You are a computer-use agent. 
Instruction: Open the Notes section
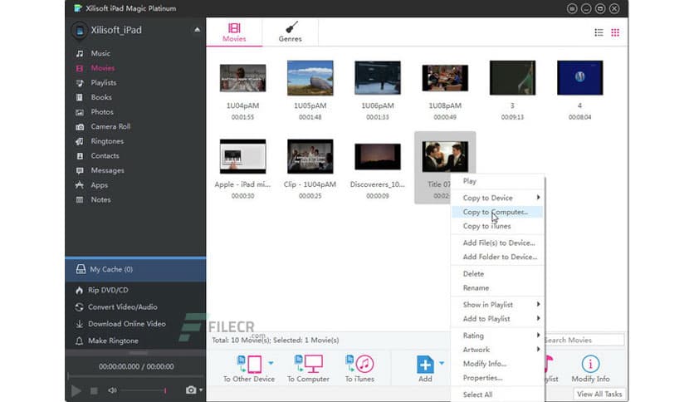point(100,199)
